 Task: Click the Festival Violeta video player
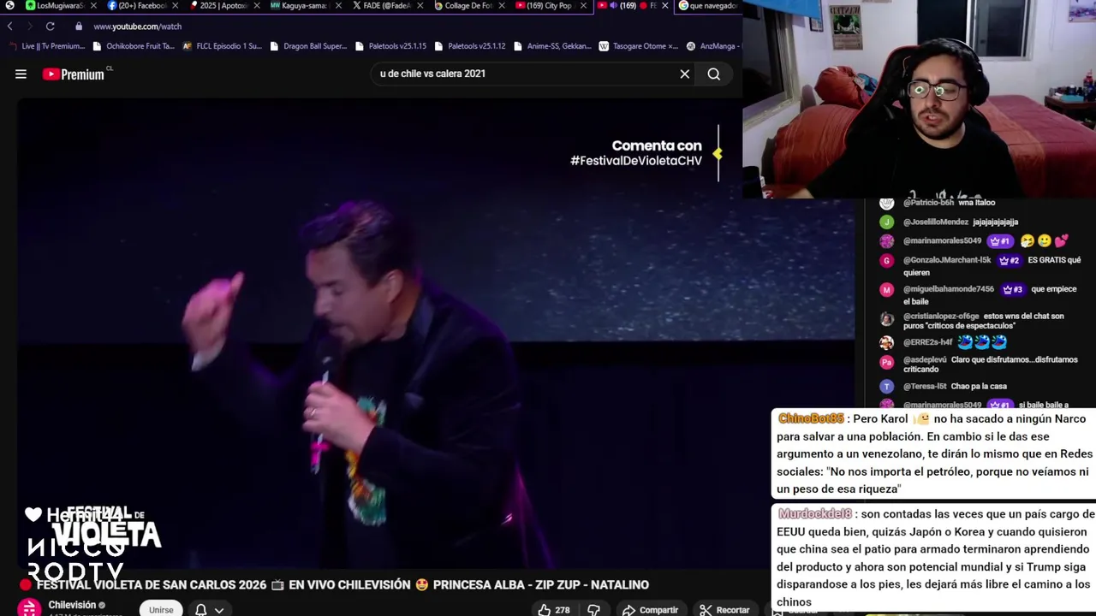[437, 334]
